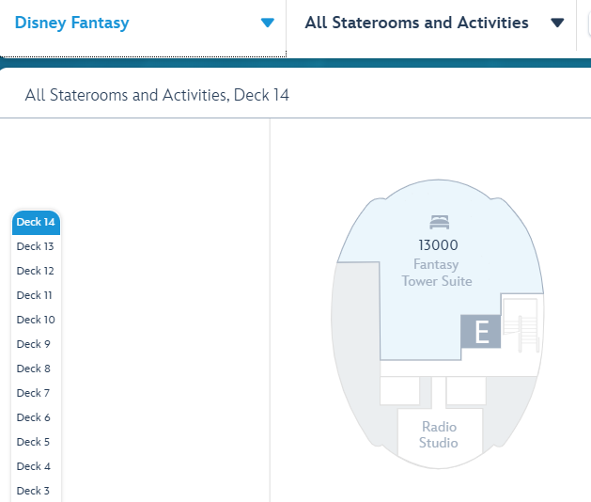Select Deck 14 in deck list
This screenshot has width=591, height=502.
point(37,222)
